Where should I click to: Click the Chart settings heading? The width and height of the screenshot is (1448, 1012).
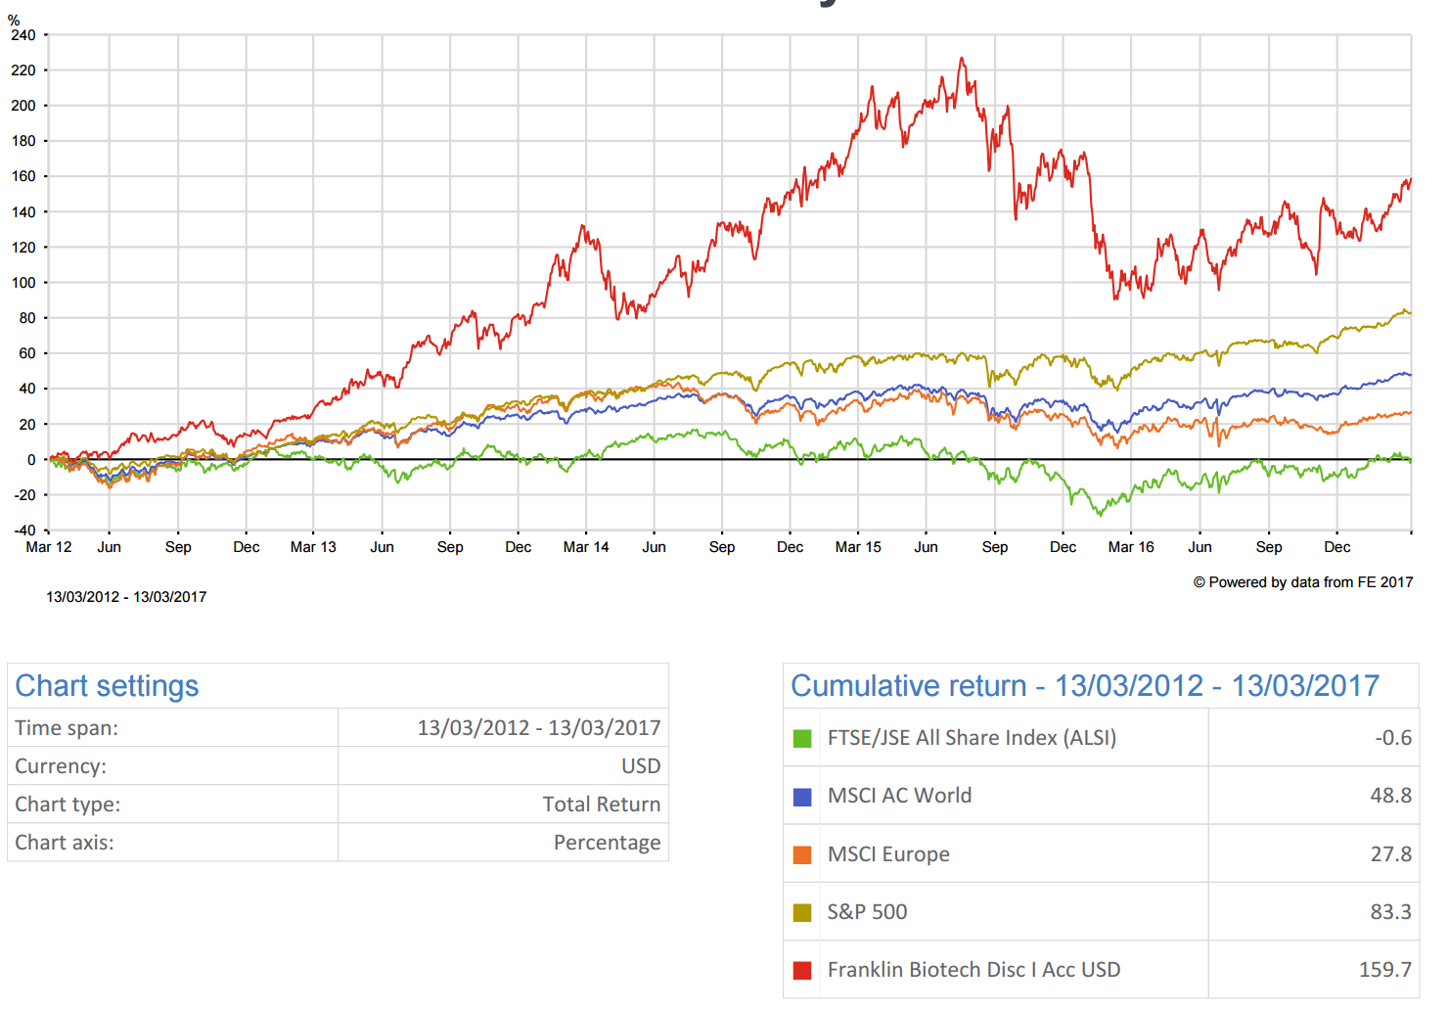[107, 686]
